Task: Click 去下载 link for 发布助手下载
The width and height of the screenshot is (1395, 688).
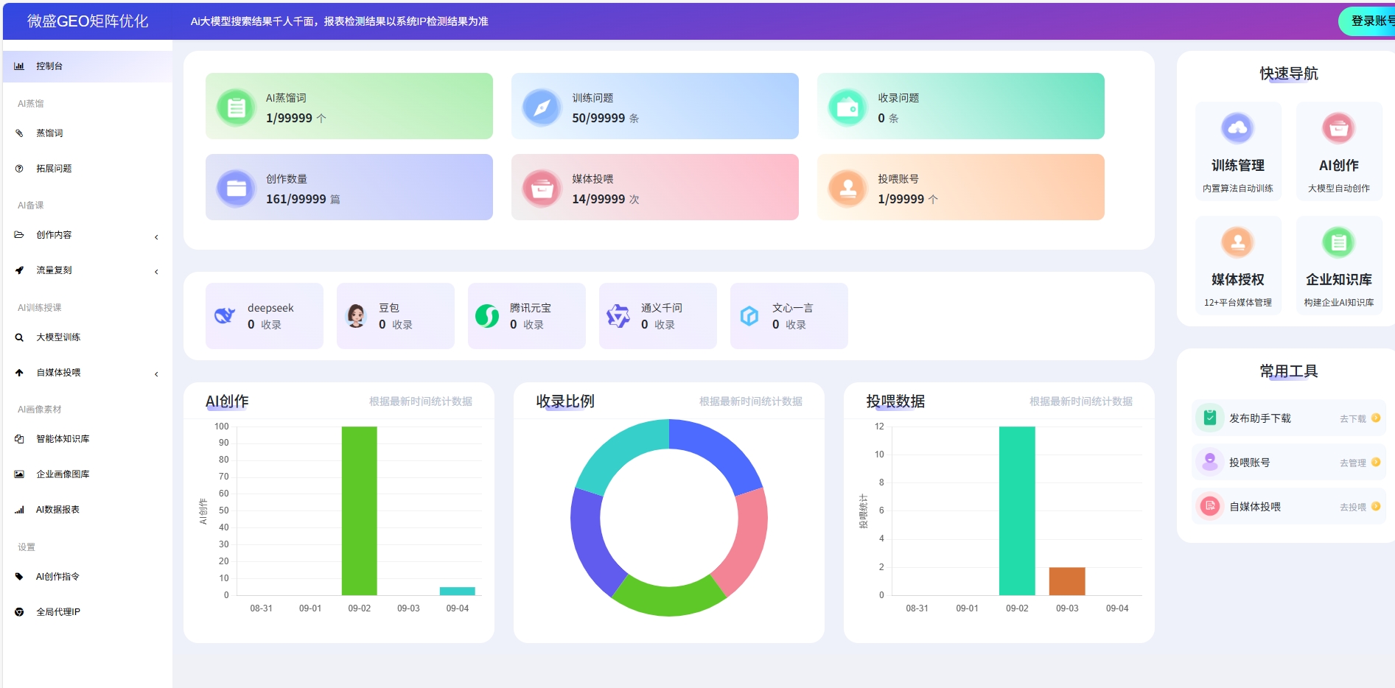Action: [x=1352, y=418]
